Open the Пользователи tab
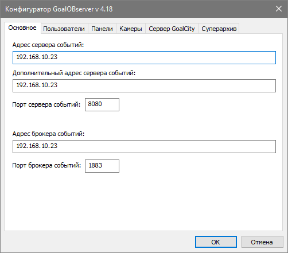This screenshot has height=253, width=288. tap(64, 29)
